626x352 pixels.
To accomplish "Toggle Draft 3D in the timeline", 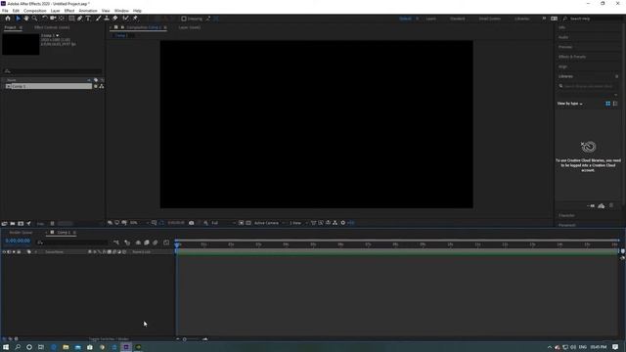I will 127,242.
